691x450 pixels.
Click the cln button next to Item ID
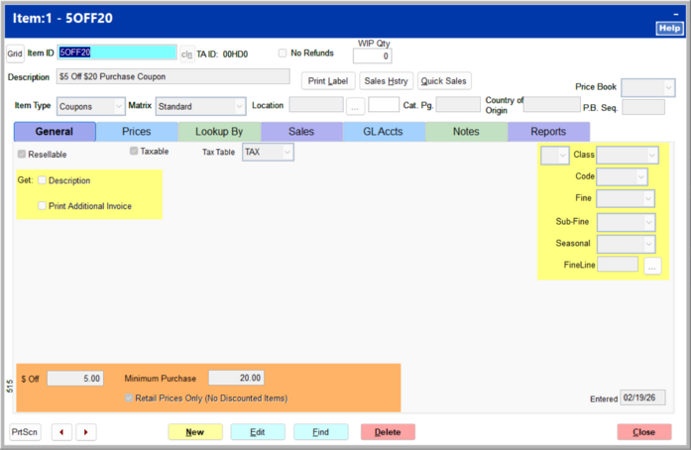[x=186, y=54]
